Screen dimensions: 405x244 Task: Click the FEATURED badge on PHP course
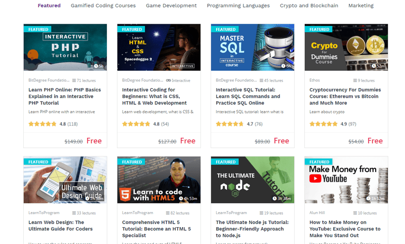(x=38, y=29)
